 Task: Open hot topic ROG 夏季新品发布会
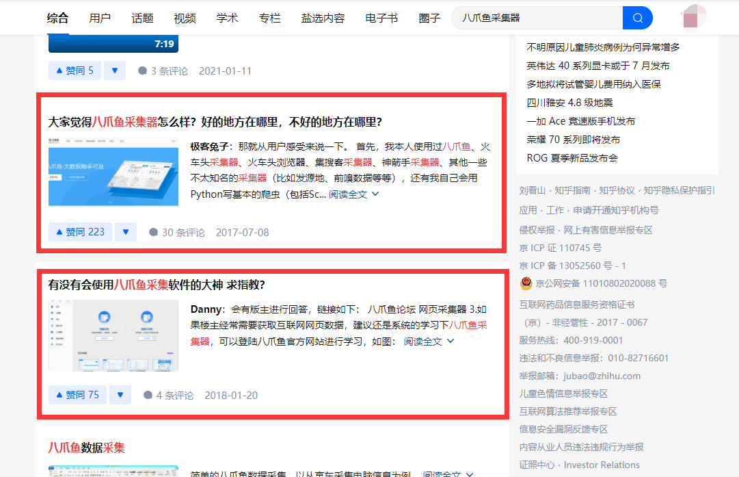(572, 157)
